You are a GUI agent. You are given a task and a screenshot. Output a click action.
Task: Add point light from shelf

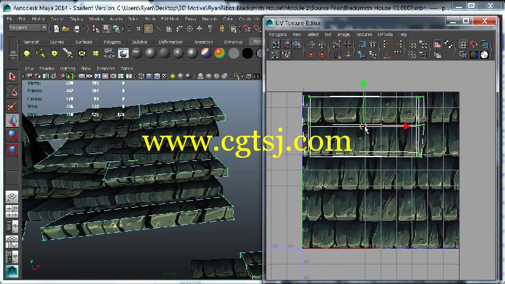[x=54, y=54]
